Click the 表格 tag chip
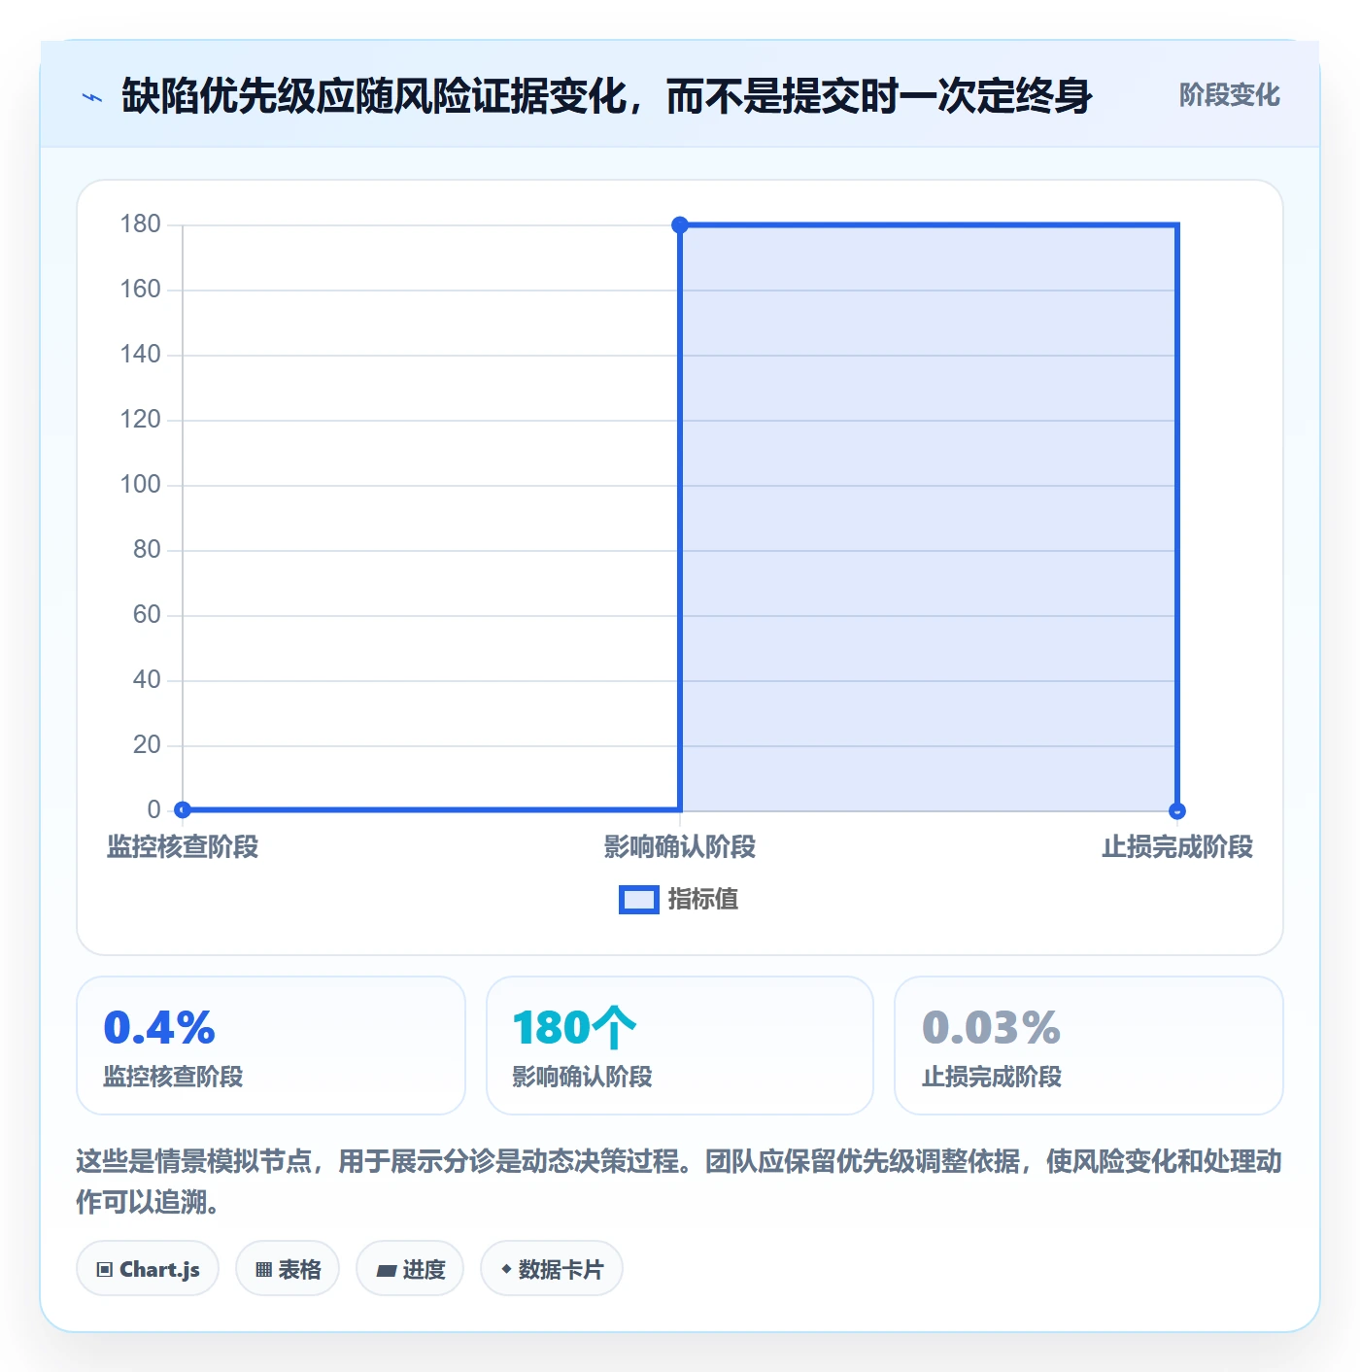 [x=288, y=1269]
